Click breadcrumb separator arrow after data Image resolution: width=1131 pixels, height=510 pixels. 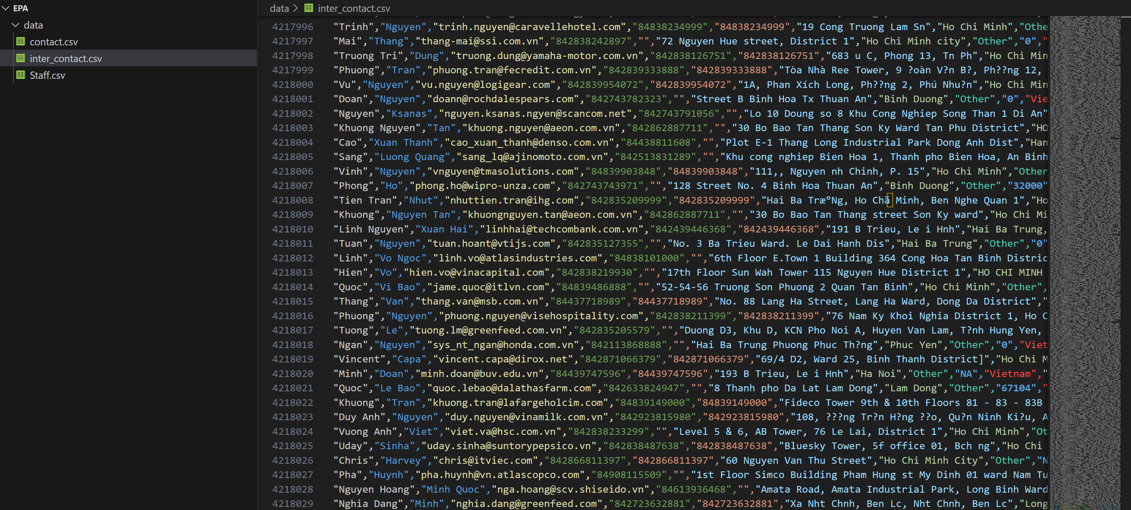[296, 8]
